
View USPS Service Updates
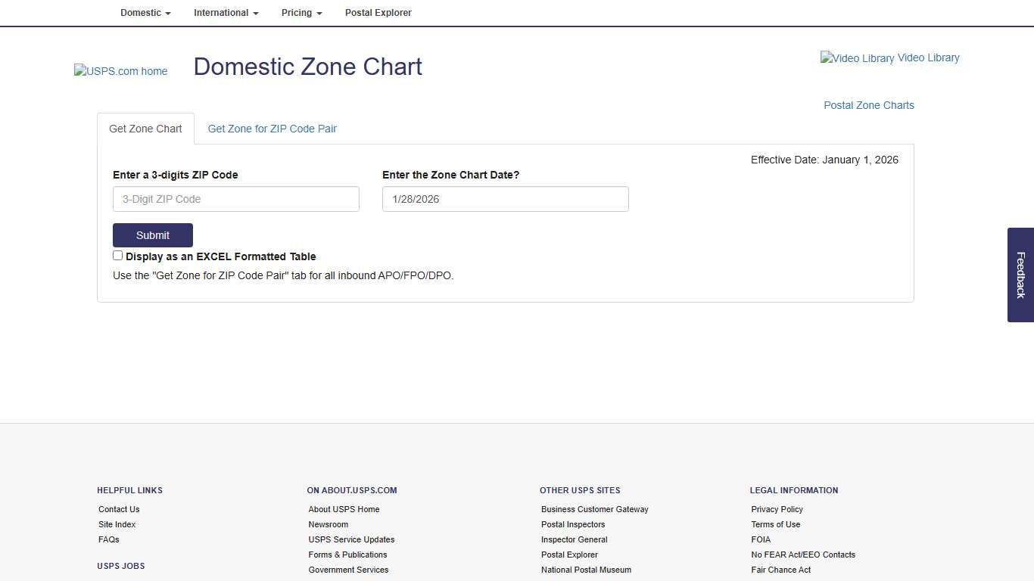pyautogui.click(x=351, y=539)
